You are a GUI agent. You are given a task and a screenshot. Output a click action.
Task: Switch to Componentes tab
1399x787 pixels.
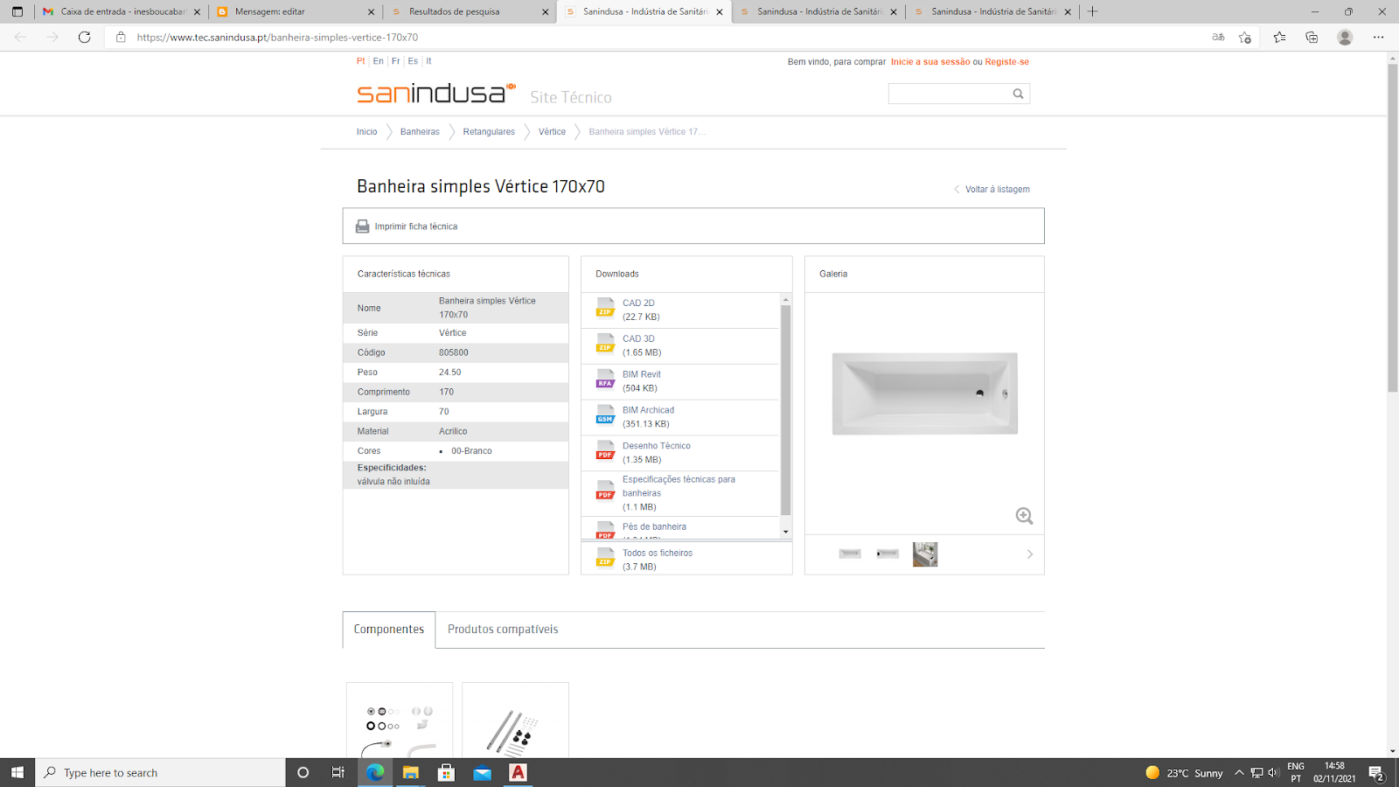(x=389, y=630)
